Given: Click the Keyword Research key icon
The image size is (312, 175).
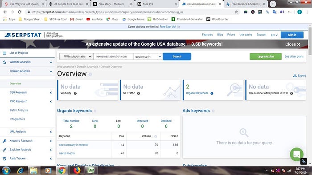Looking at the screenshot, I should coord(4,141).
